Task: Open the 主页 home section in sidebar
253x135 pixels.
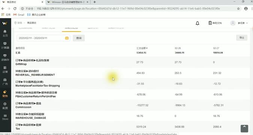Action: [5, 33]
